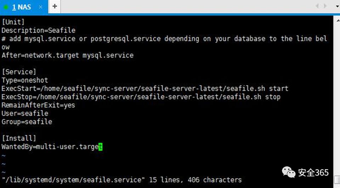Click the green connection status dot on the NAS tab

6,7
